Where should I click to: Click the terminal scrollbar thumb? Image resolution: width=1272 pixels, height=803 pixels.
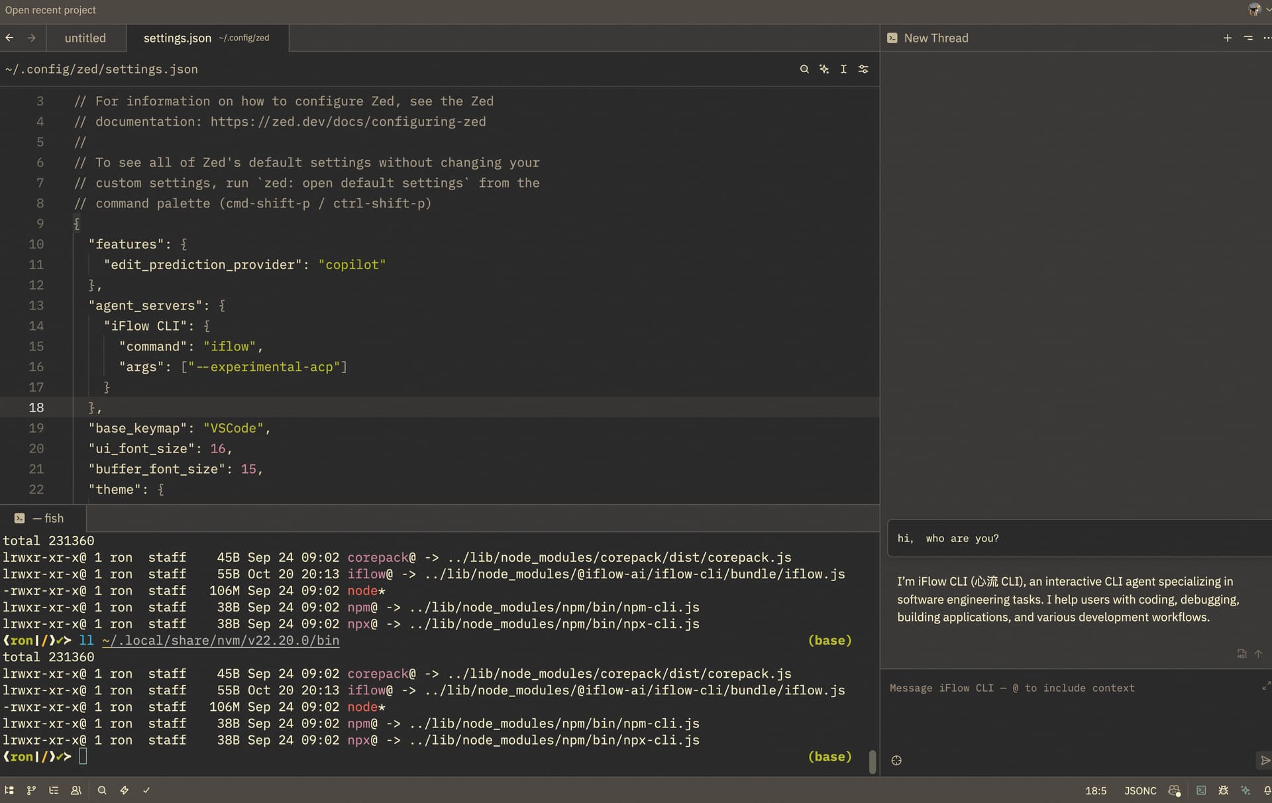point(872,761)
